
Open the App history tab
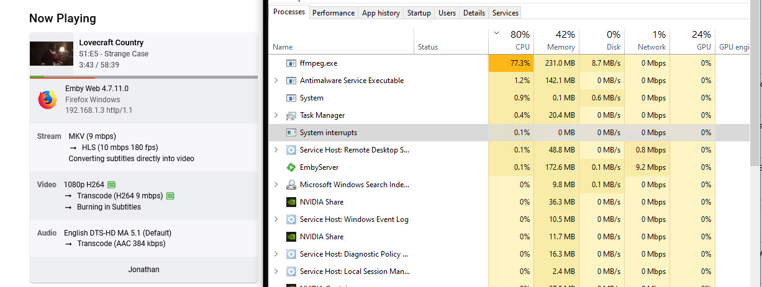381,12
